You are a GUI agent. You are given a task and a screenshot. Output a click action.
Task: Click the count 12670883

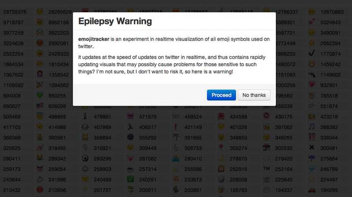coord(332,12)
